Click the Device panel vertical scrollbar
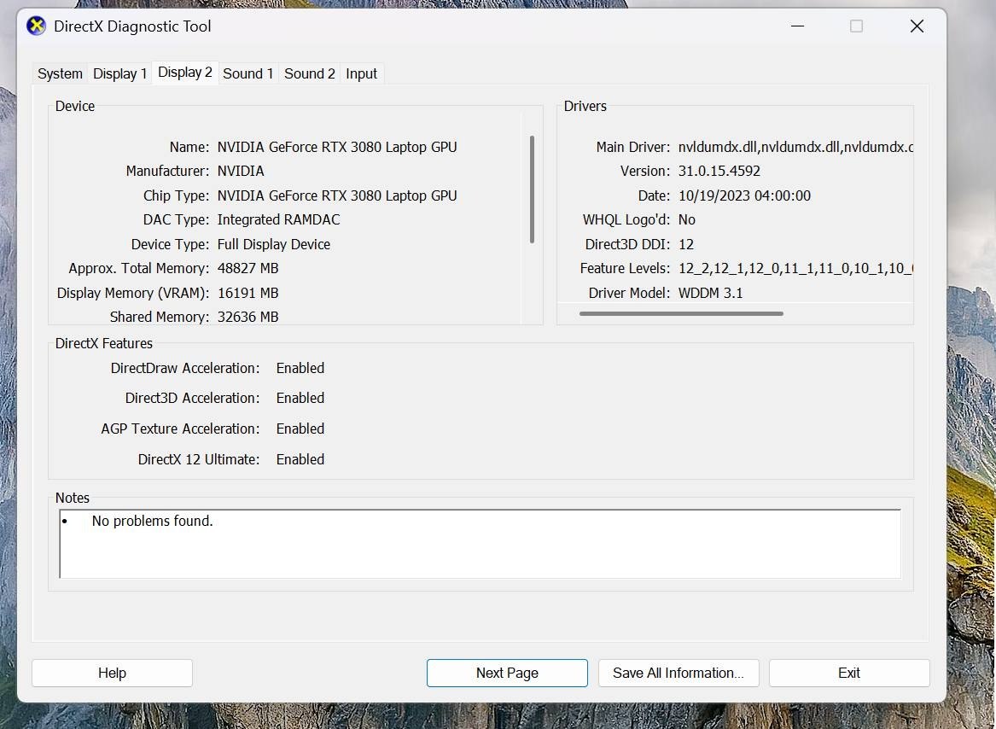The image size is (996, 729). (532, 190)
